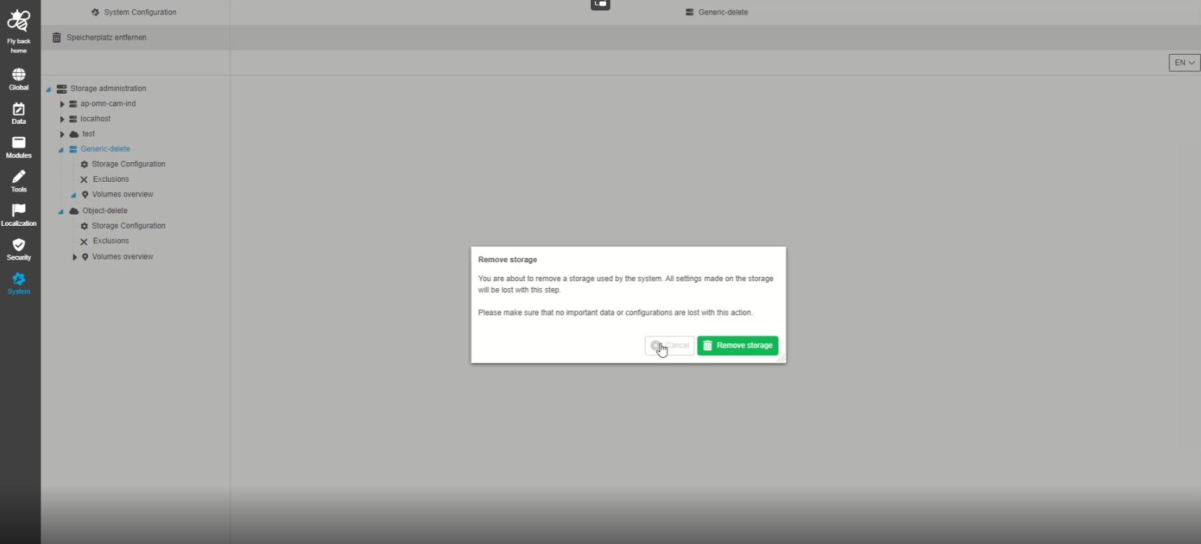Select ap-omn-cam-ind in the tree

[108, 104]
